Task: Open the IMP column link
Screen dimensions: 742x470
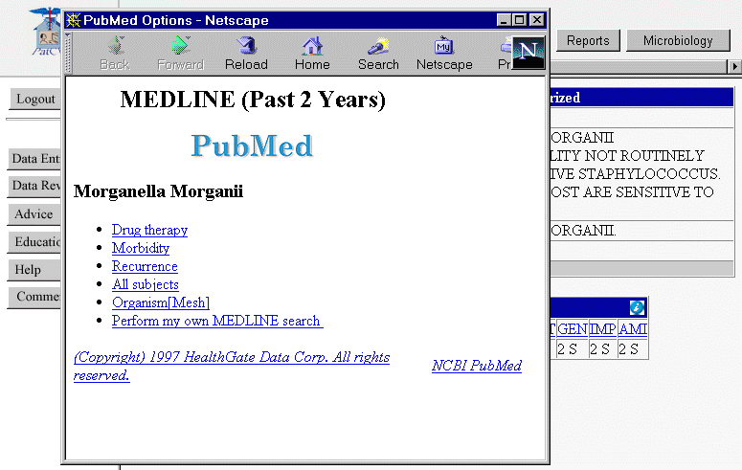Action: point(602,328)
